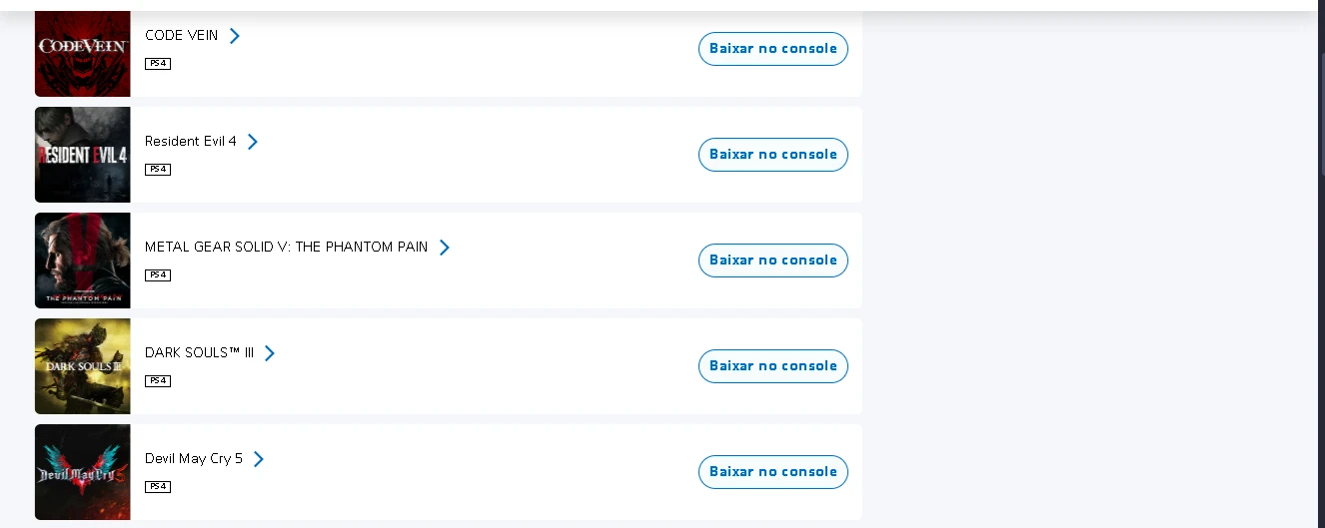This screenshot has width=1325, height=528.
Task: Click the PS4 badge under Devil May Cry 5
Action: [158, 487]
